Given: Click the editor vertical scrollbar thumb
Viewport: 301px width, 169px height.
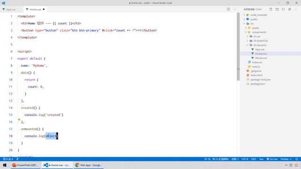Looking at the screenshot, I should click(238, 46).
